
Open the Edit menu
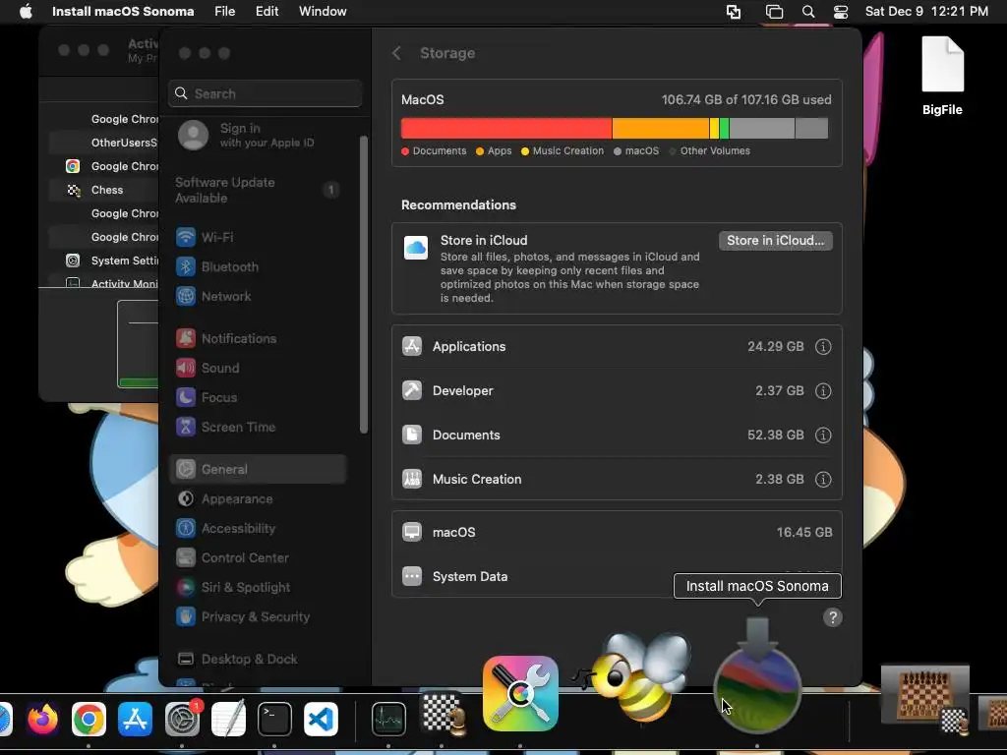coord(267,12)
